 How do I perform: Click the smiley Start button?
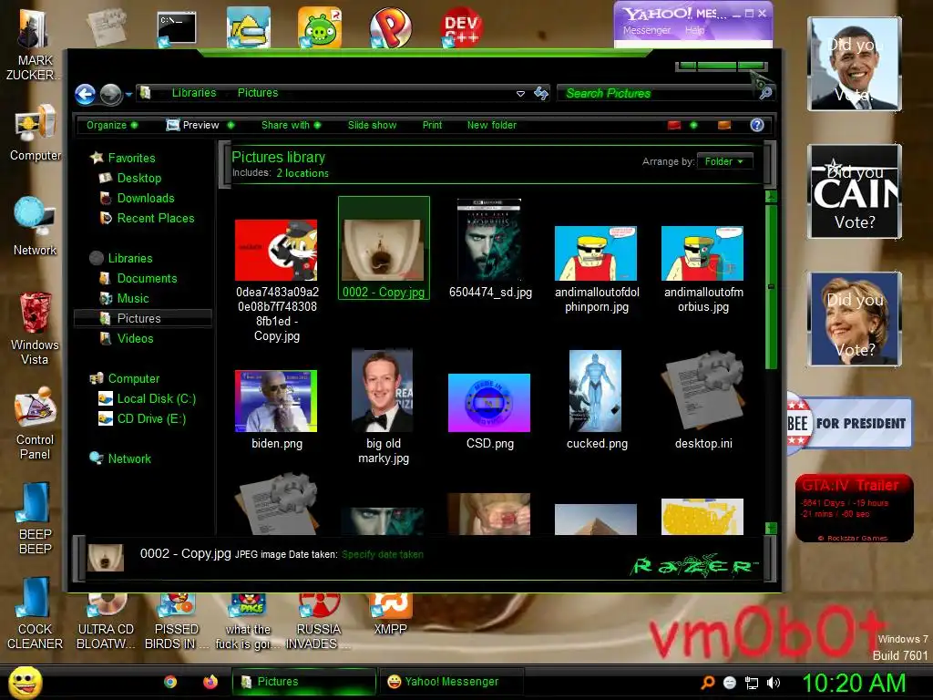(25, 683)
